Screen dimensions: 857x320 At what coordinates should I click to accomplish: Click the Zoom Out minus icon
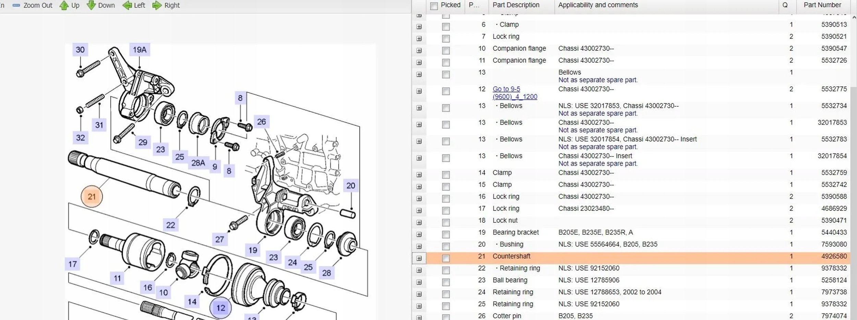(16, 5)
